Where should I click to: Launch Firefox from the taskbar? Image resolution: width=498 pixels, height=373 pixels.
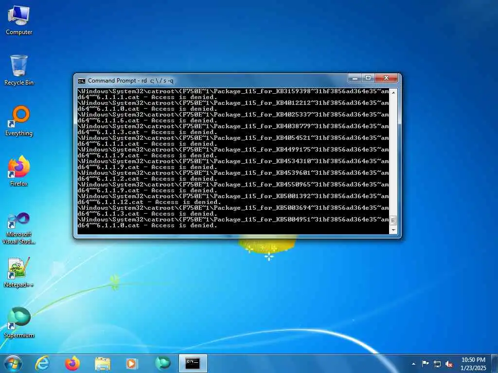pyautogui.click(x=72, y=363)
